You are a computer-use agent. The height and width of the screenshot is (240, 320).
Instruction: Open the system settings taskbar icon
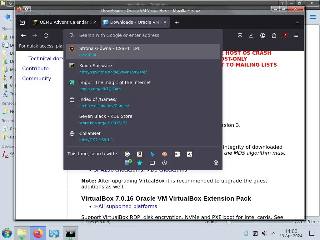pos(54,233)
